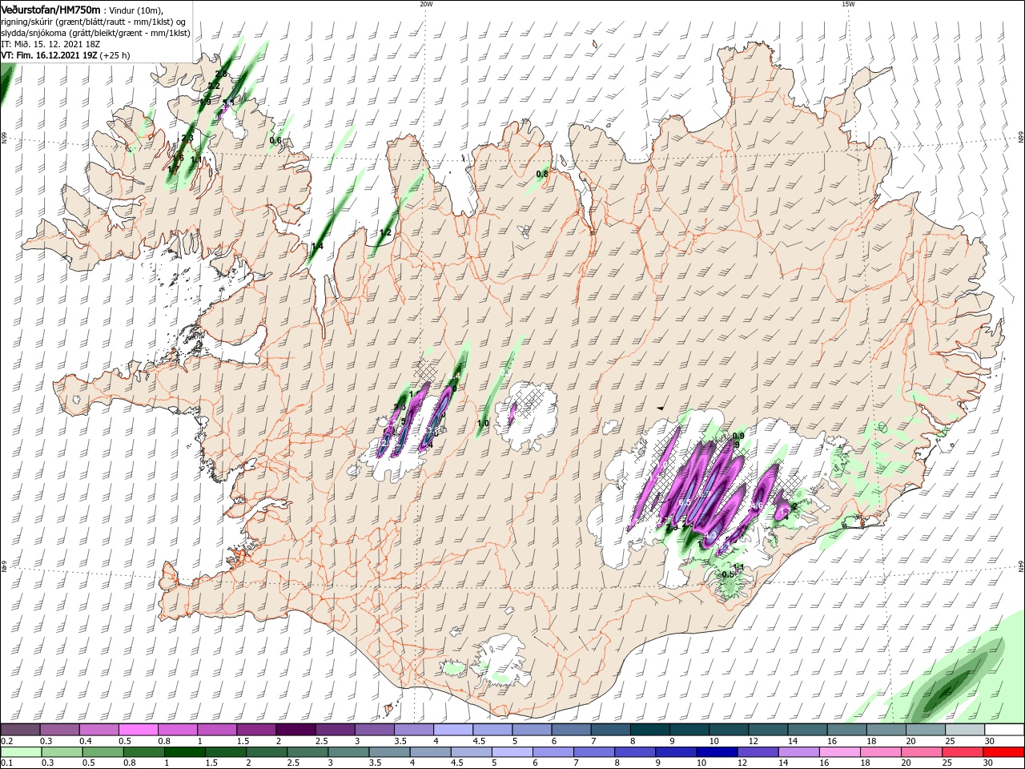Click the '1.4' precipitation value label

[317, 246]
